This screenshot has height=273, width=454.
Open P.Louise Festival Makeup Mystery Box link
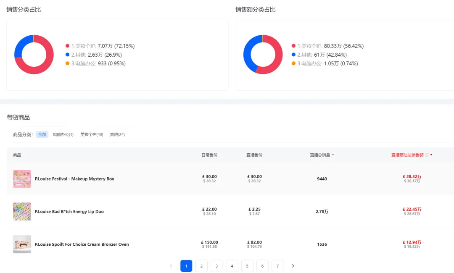pos(74,179)
